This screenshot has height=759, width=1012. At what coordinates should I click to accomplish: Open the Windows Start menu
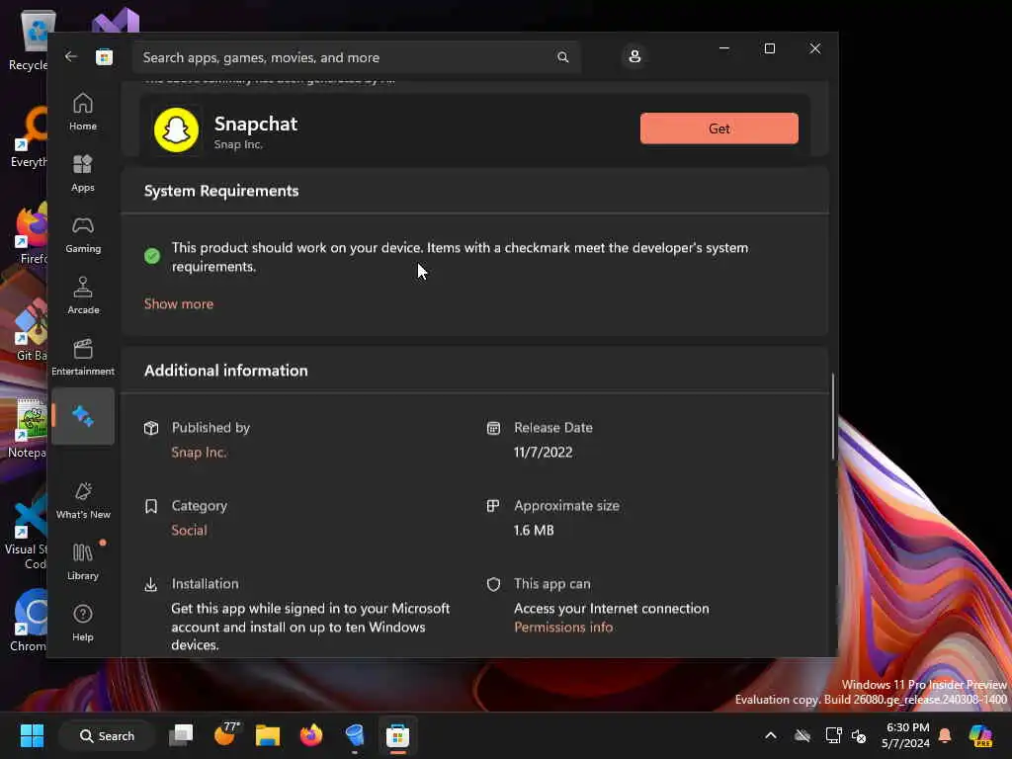32,735
